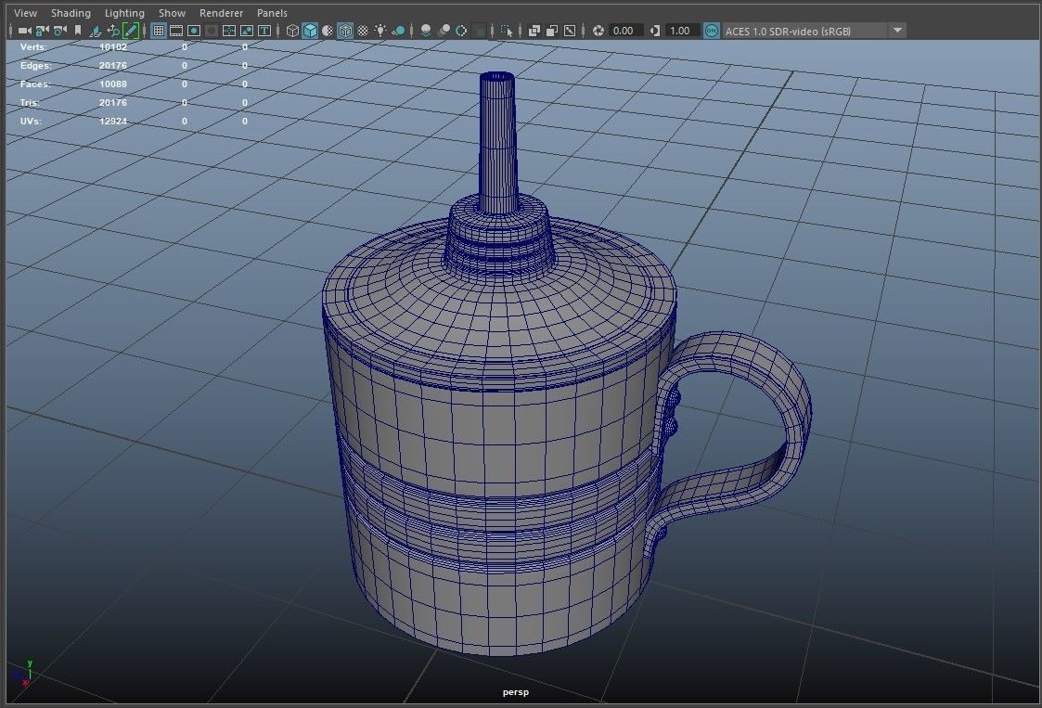This screenshot has width=1042, height=708.
Task: Click the Isolate Select icon
Action: pyautogui.click(x=507, y=31)
